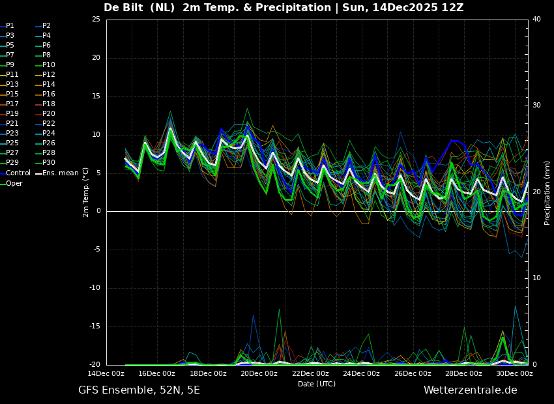Image resolution: width=554 pixels, height=404 pixels.
Task: Select the P14 legend label
Action: pos(49,85)
